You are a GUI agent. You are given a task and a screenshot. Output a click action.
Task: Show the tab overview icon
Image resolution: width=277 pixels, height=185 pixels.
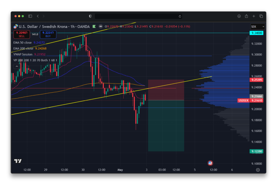[261, 16]
